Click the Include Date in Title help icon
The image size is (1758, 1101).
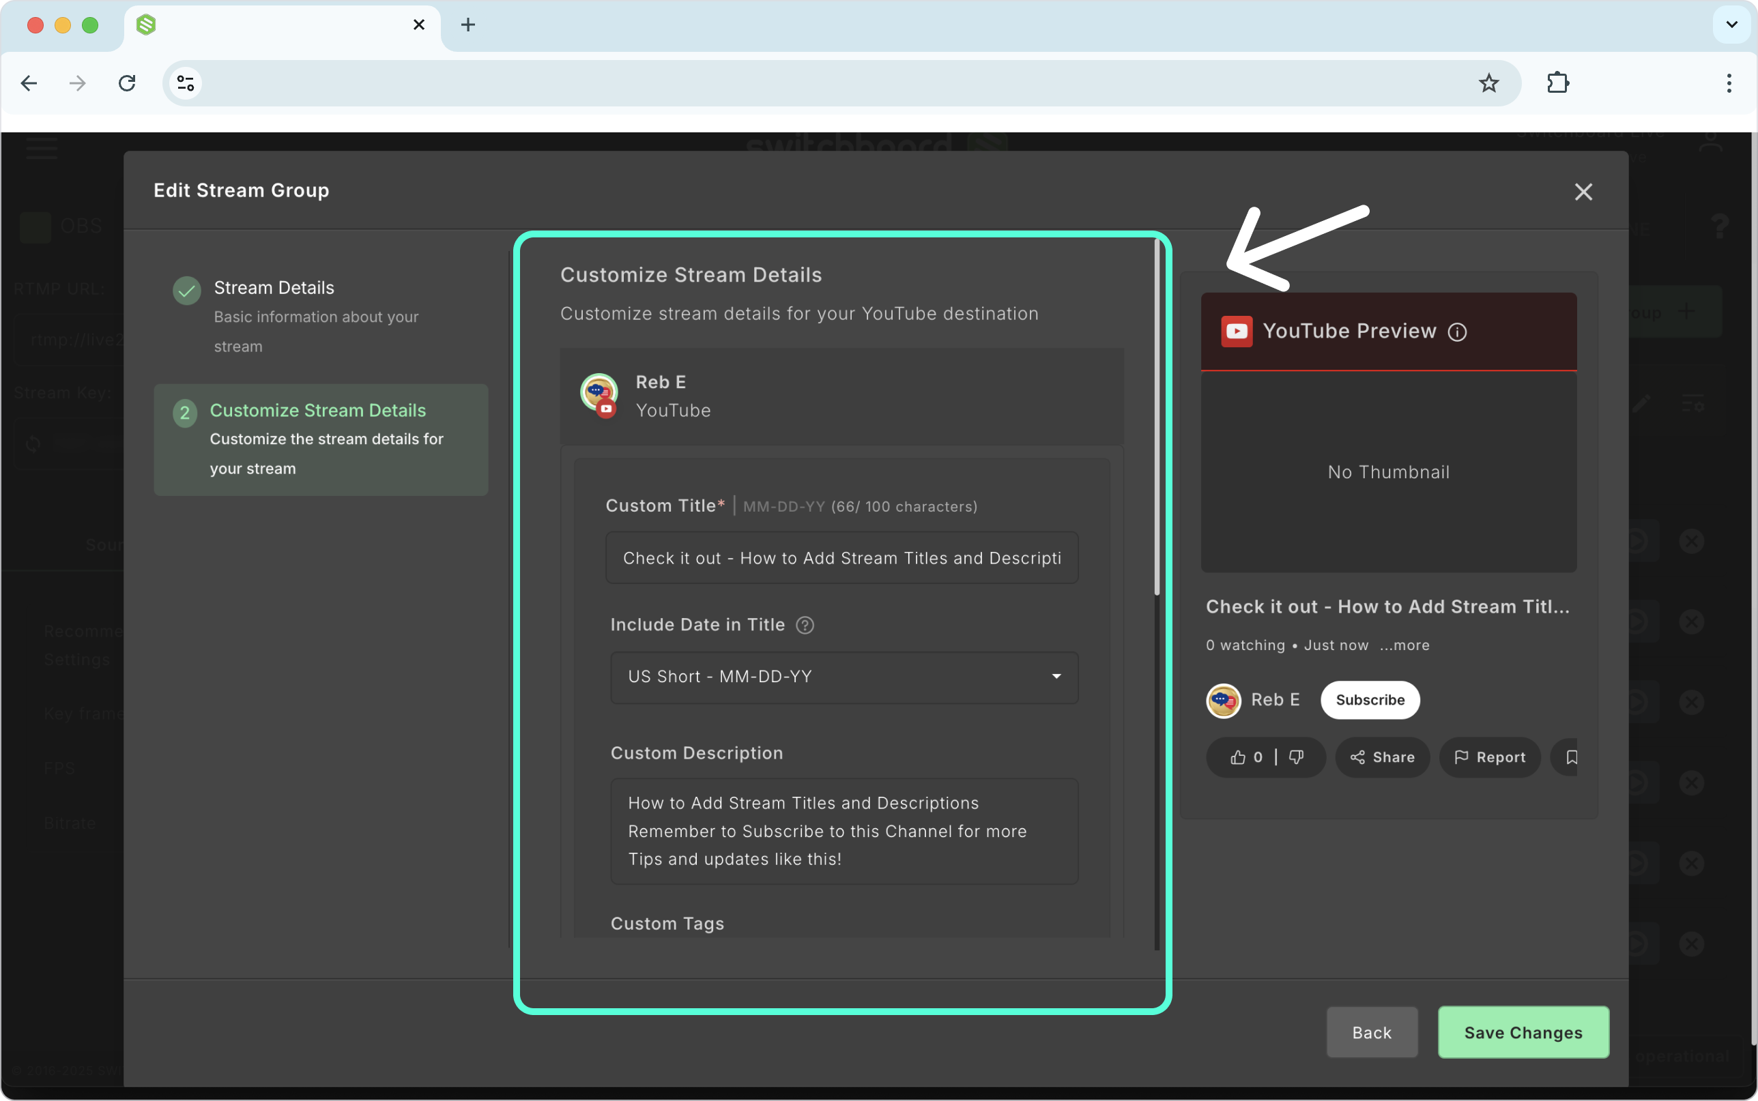pyautogui.click(x=805, y=625)
